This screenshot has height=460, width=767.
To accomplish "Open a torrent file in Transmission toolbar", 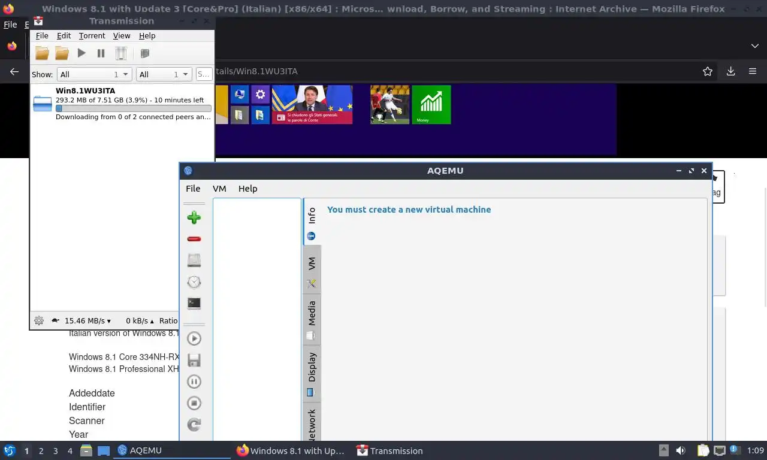I will coord(42,53).
